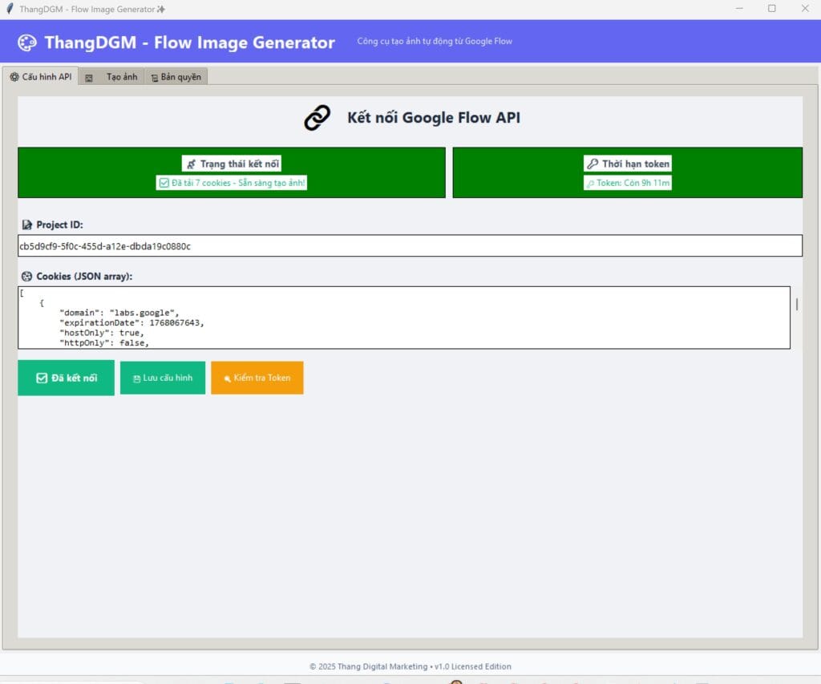
Task: Switch to the Cấu hình API tab
Action: click(x=41, y=76)
